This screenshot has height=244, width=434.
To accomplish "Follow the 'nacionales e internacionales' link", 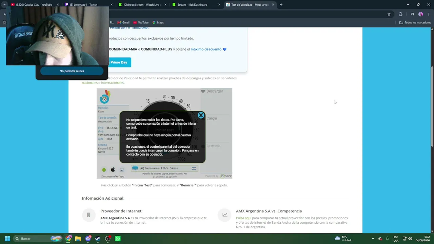I will (x=103, y=83).
